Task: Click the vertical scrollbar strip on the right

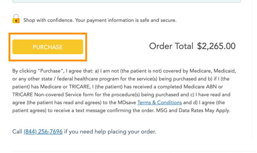Action: click(x=254, y=70)
